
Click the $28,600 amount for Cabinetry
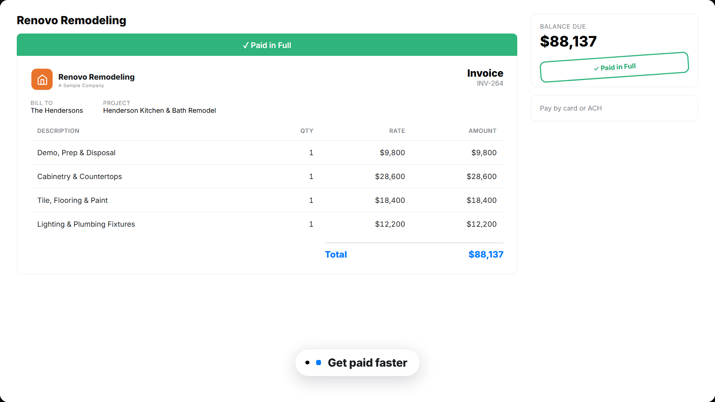pos(482,176)
